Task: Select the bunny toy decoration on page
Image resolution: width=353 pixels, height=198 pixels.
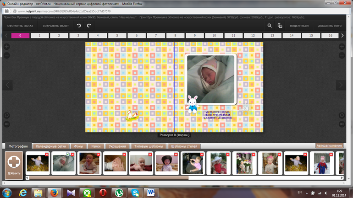Action: [x=192, y=105]
